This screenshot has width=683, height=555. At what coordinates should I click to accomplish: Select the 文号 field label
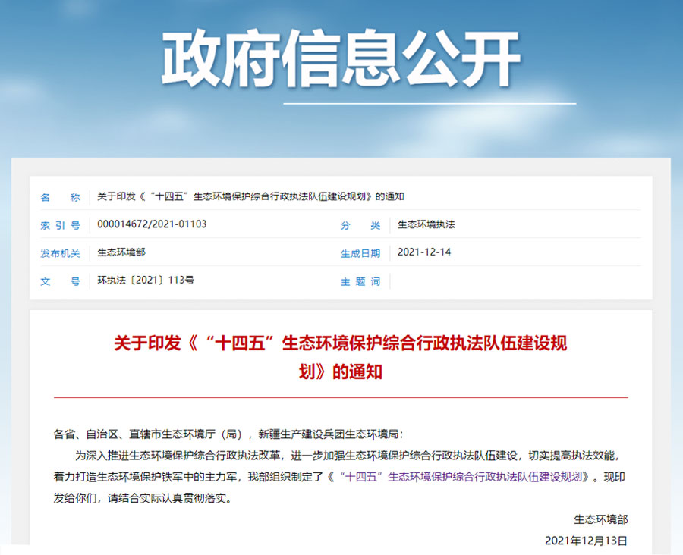60,281
